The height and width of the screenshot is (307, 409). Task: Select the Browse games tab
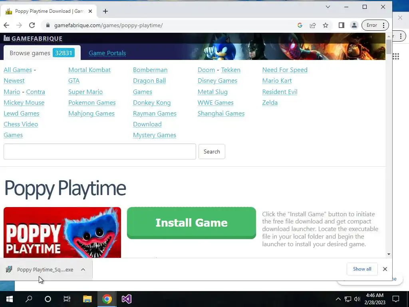[42, 53]
